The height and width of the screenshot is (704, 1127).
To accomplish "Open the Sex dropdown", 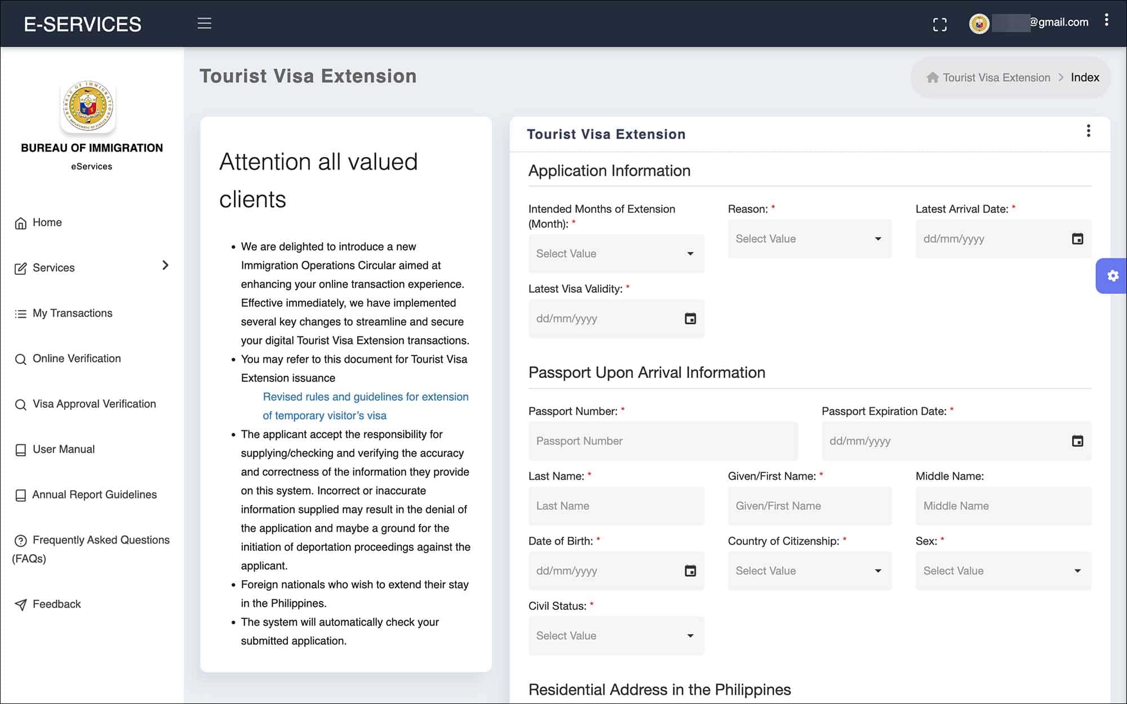I will (1003, 571).
